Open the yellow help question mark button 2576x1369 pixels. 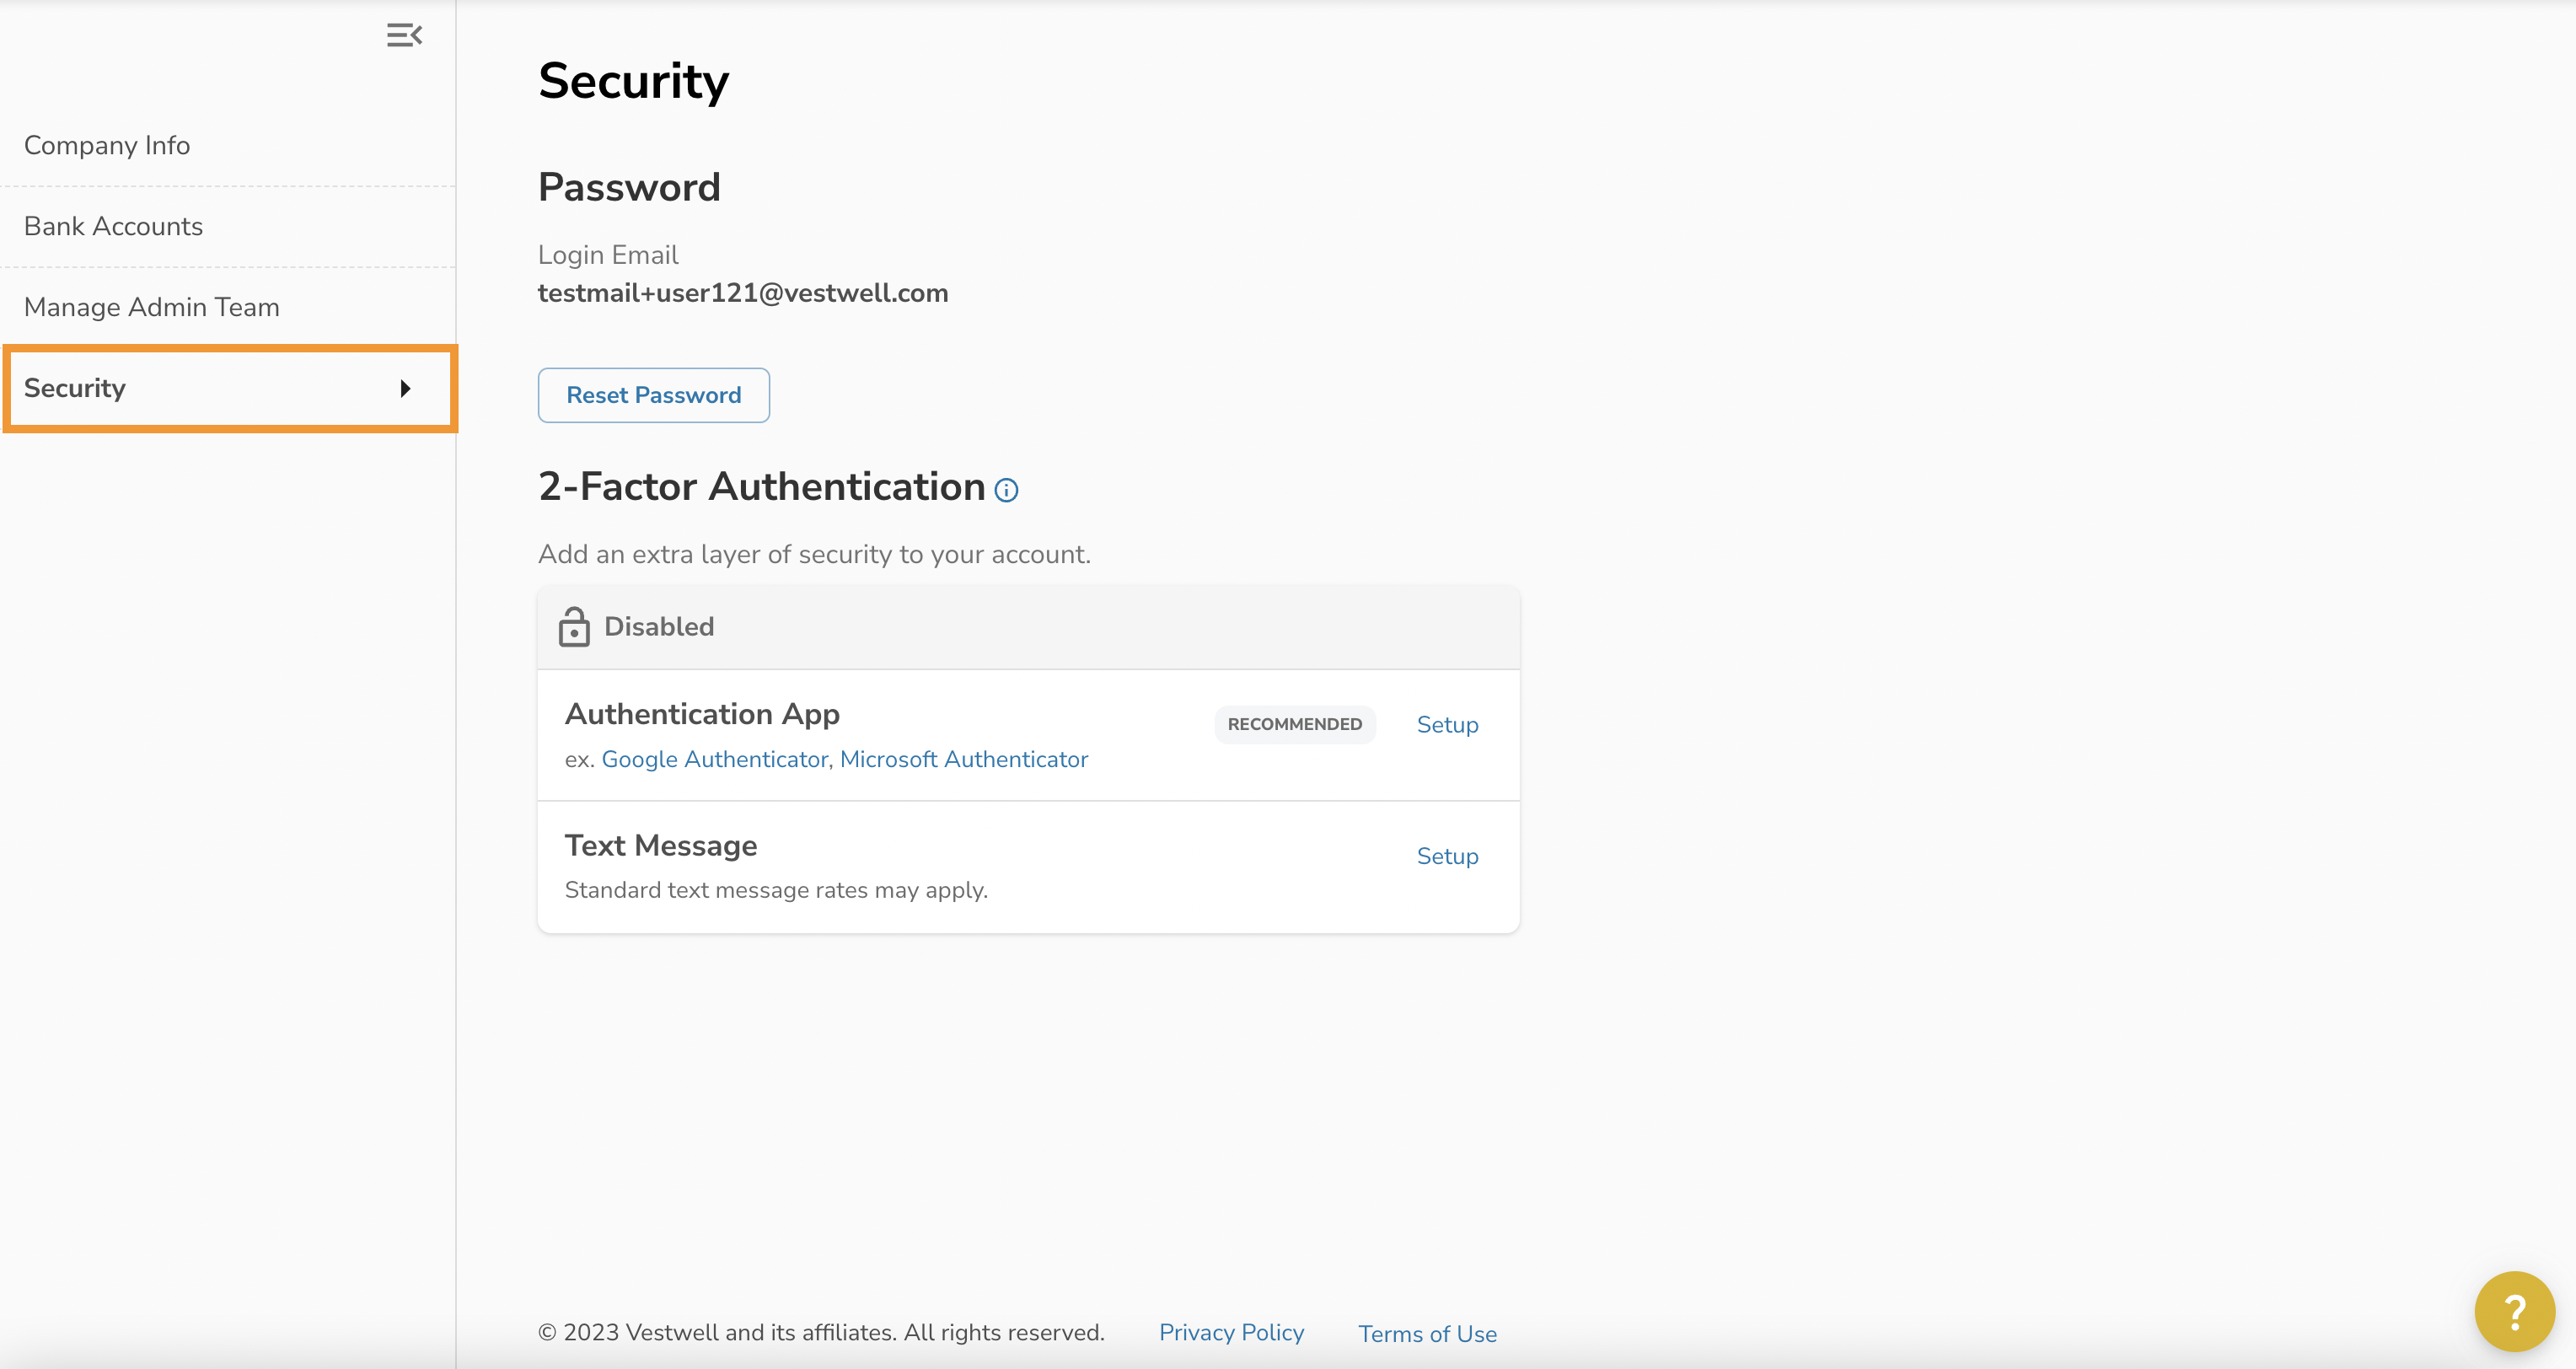coord(2514,1311)
